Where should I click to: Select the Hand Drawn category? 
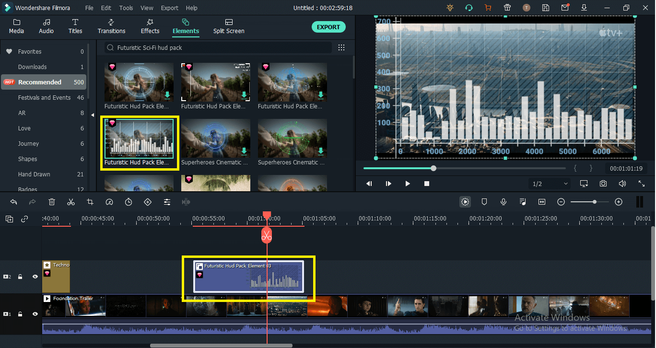point(44,174)
